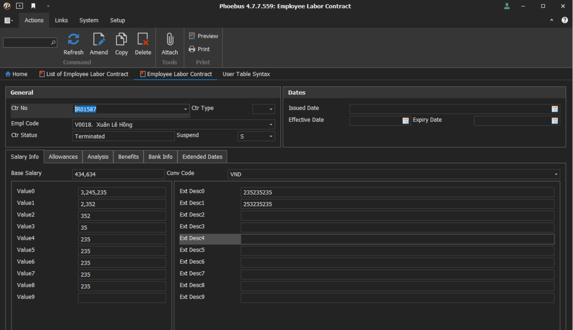Open the Preview report option
The height and width of the screenshot is (330, 573).
[x=203, y=36]
